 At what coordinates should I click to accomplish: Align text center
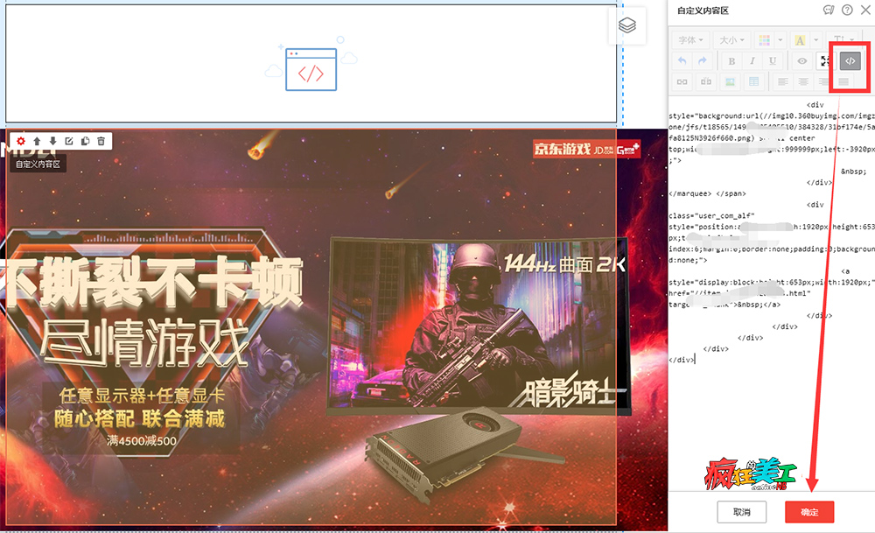(x=803, y=81)
